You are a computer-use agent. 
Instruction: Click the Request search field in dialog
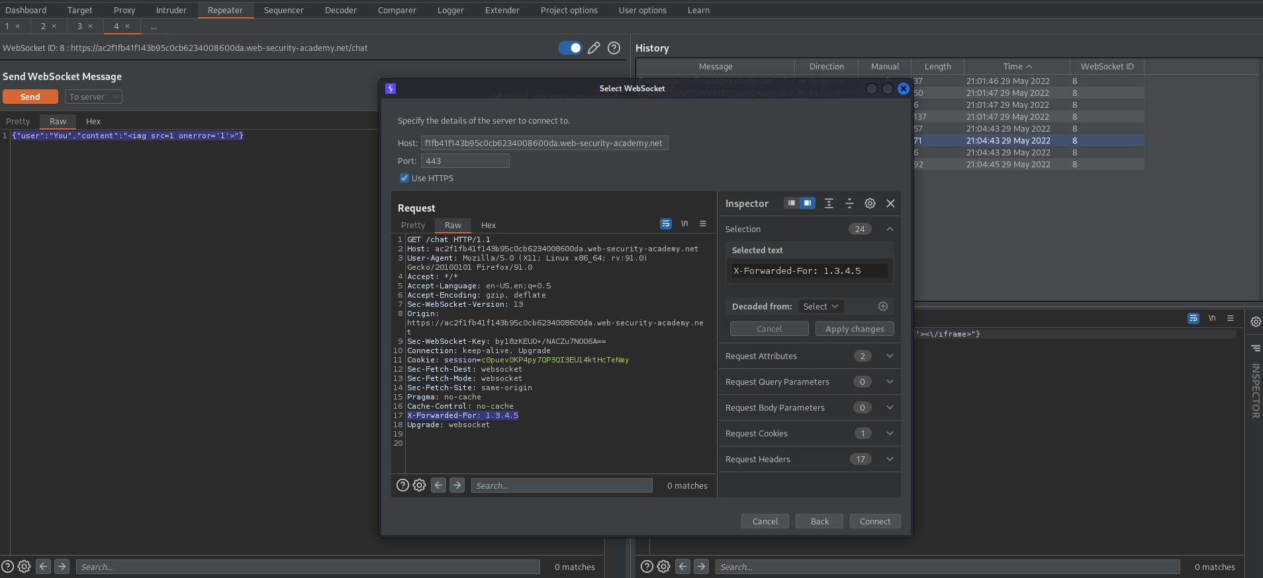pyautogui.click(x=561, y=485)
